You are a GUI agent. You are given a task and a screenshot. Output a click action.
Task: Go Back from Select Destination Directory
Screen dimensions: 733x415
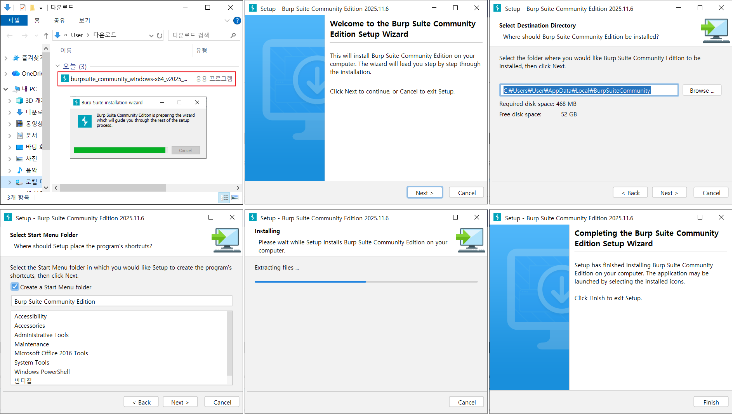(631, 193)
